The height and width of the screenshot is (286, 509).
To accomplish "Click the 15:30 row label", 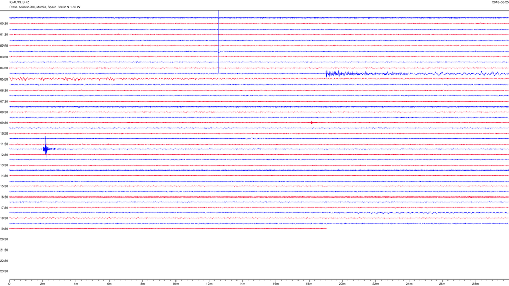I will (x=4, y=186).
